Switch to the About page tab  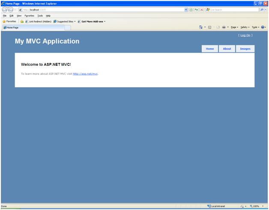[x=227, y=49]
